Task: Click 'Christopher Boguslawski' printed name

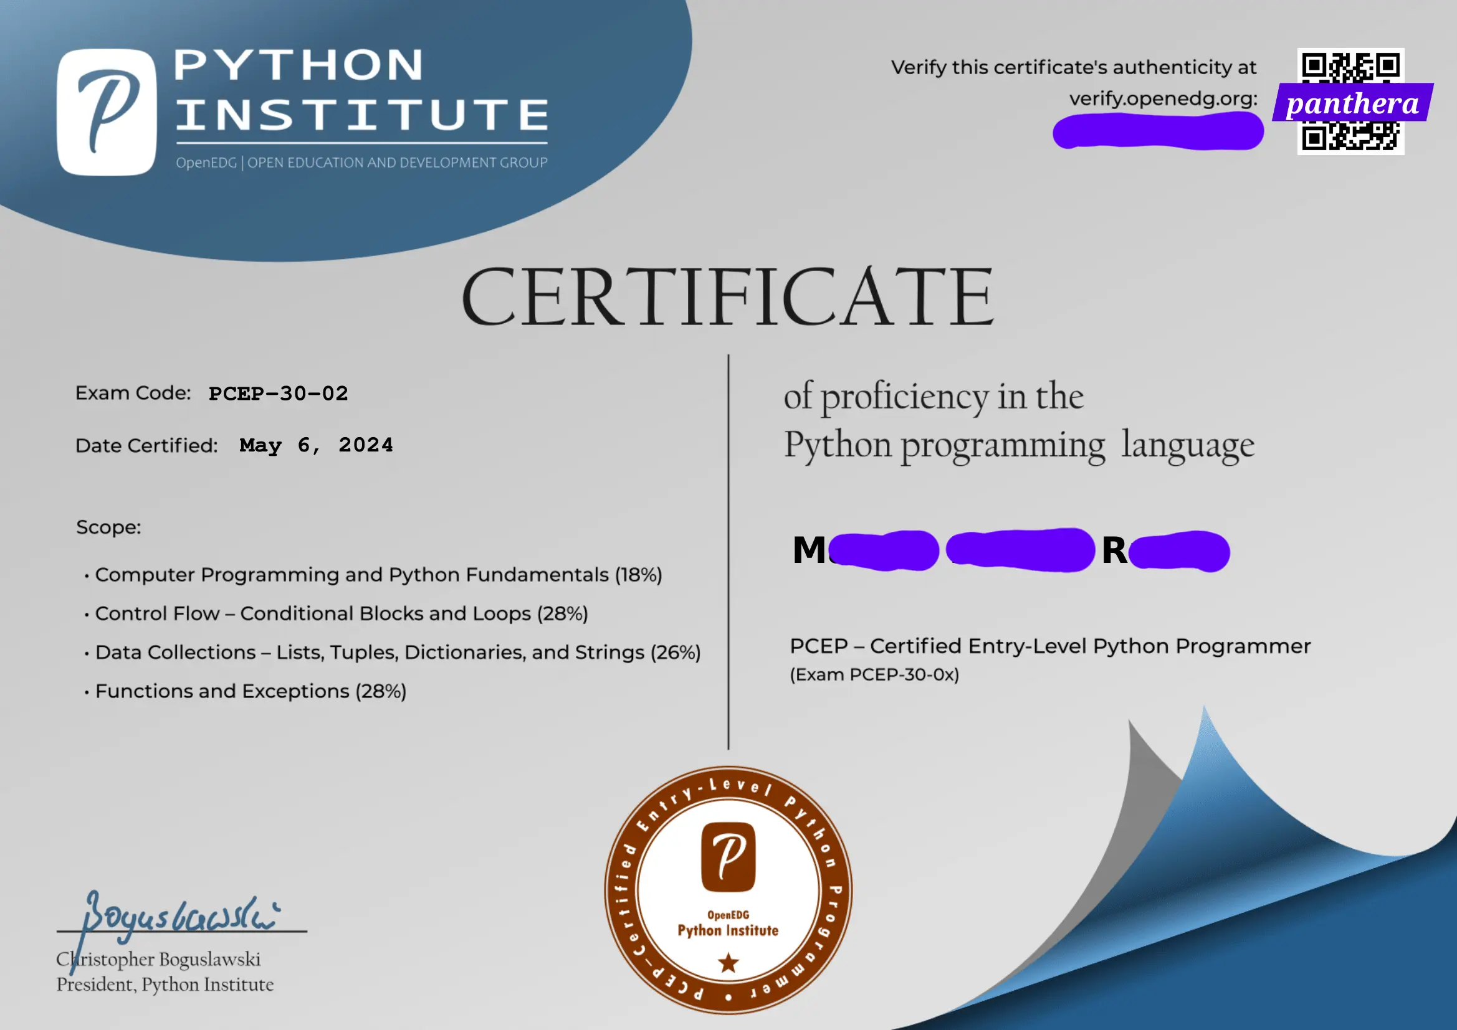Action: tap(158, 959)
